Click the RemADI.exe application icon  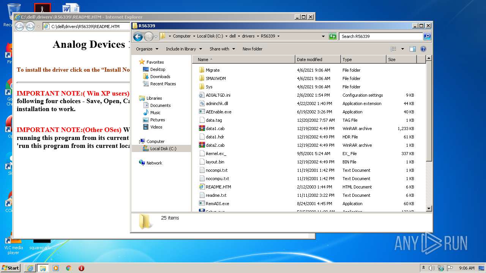202,204
